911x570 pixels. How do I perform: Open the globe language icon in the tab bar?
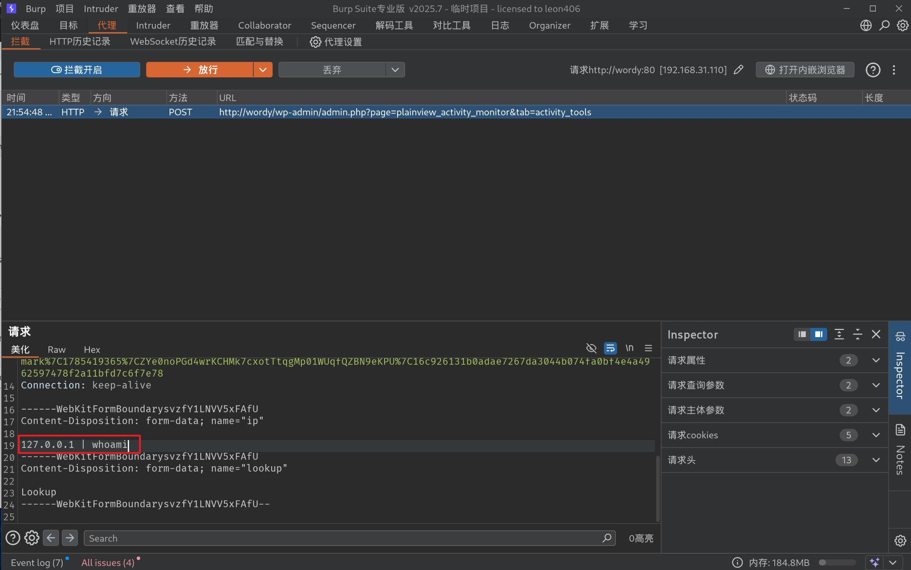(866, 25)
